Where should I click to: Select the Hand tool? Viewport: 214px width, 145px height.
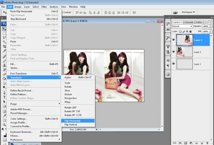[4, 120]
